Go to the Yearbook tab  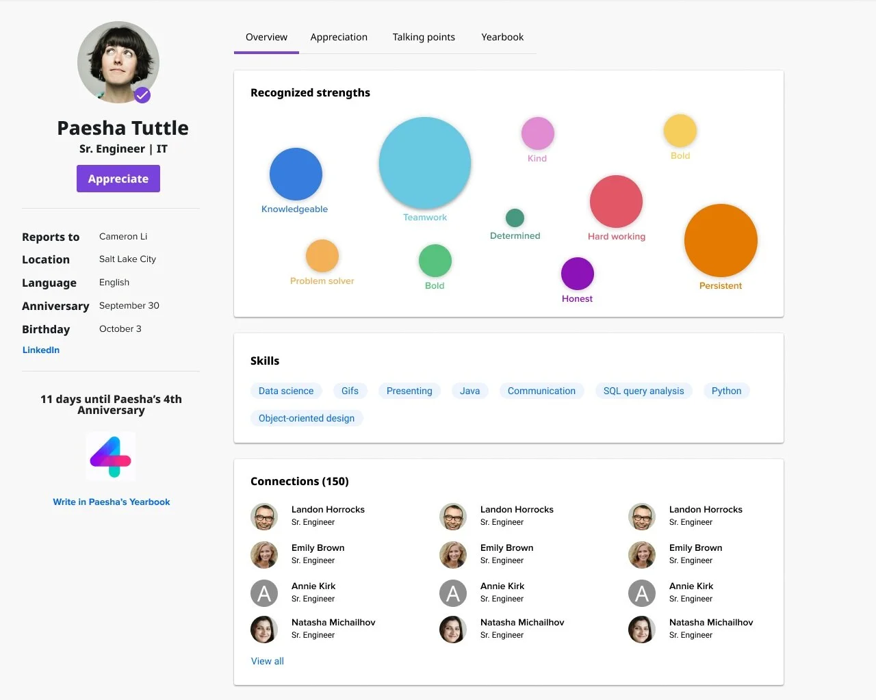click(502, 37)
